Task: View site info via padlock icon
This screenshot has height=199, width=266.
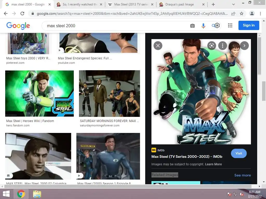Action: [32, 13]
